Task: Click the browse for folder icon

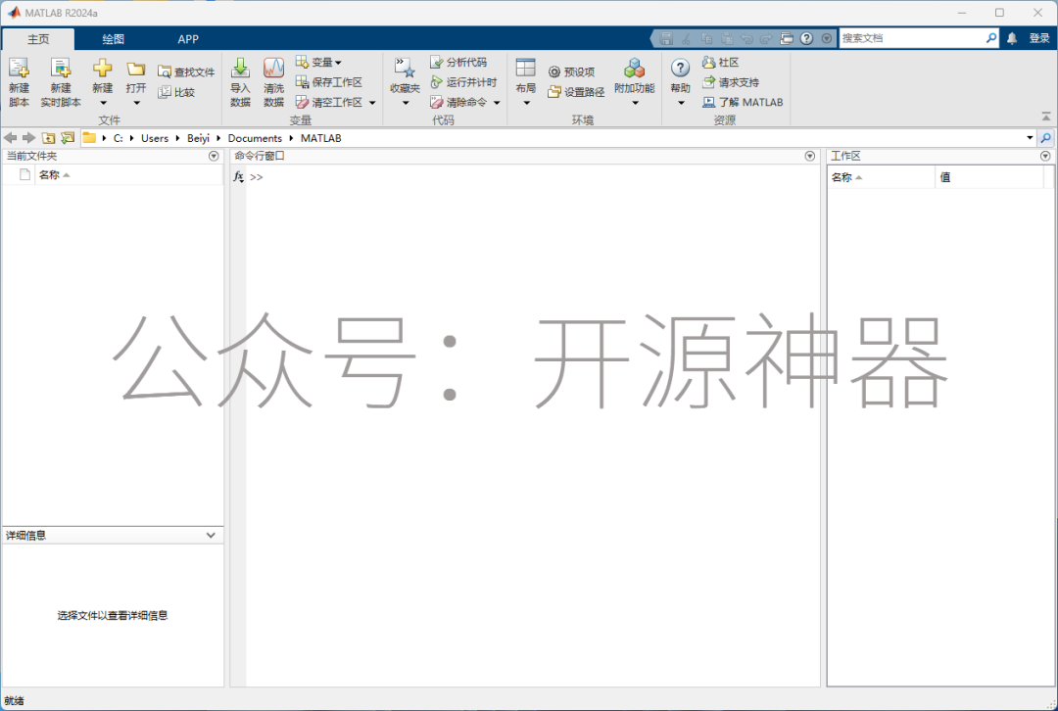Action: click(x=68, y=138)
